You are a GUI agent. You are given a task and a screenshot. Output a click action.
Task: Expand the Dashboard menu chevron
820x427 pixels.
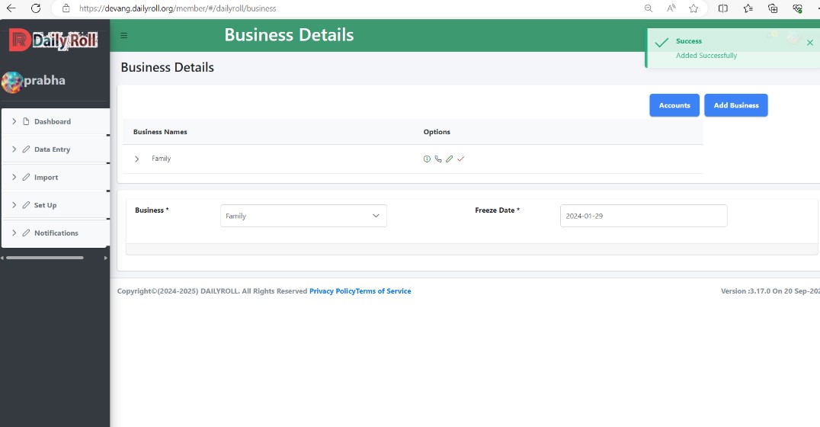coord(14,121)
